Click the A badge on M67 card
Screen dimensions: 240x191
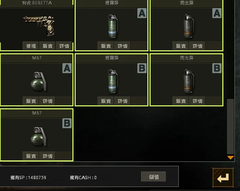(x=67, y=68)
